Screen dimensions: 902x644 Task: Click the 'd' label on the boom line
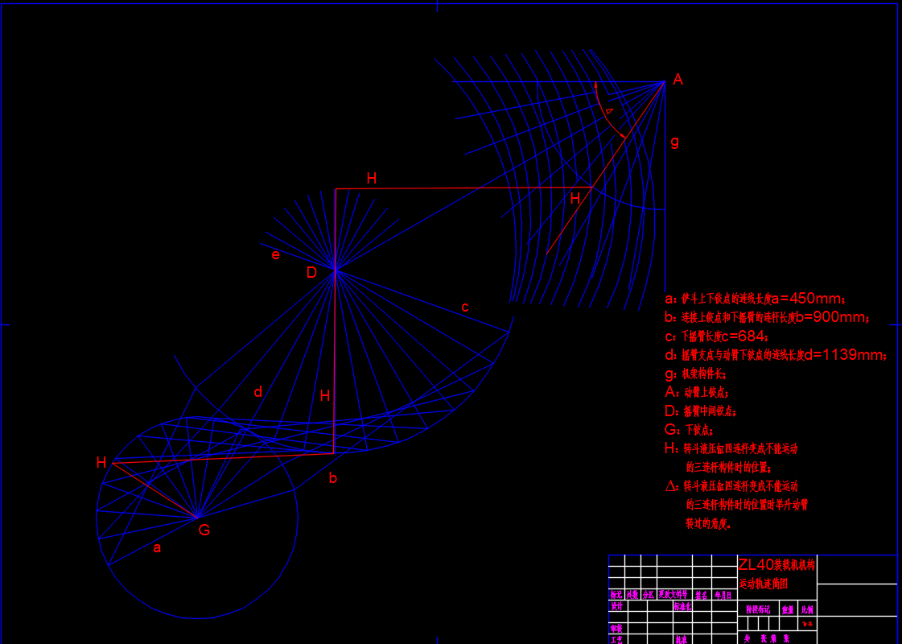click(x=258, y=392)
